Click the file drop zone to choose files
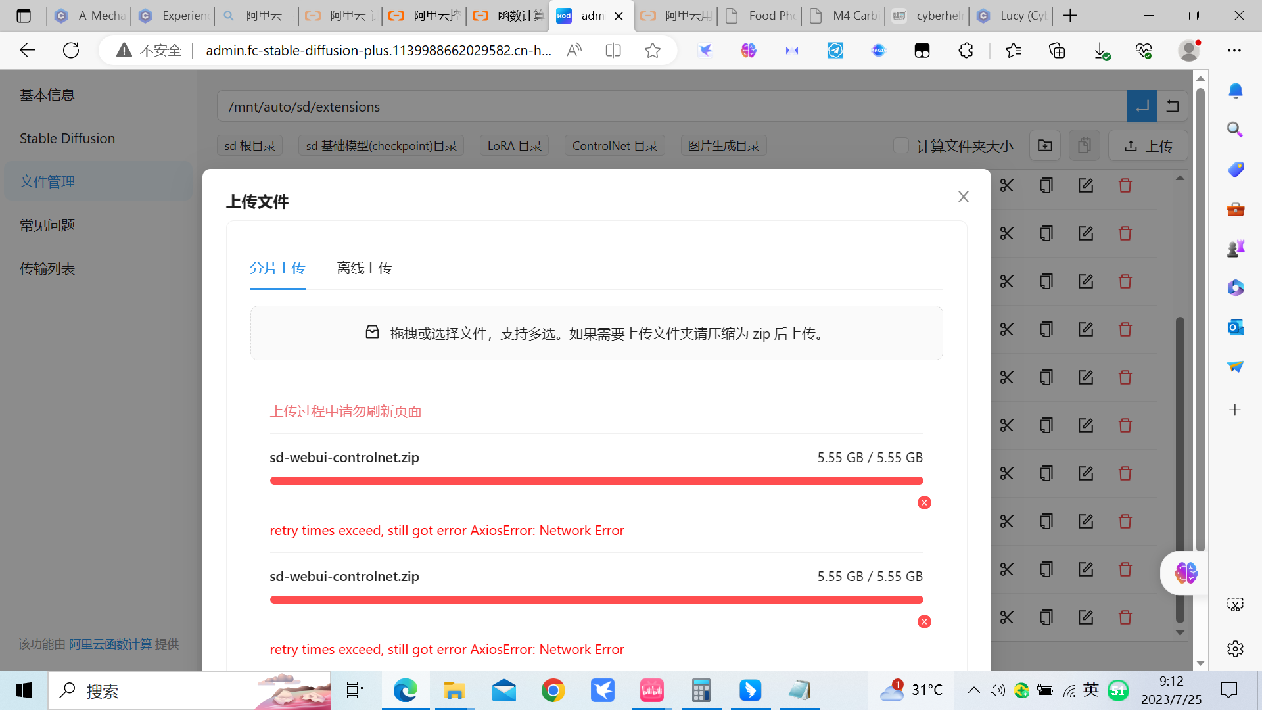The image size is (1262, 710). pyautogui.click(x=596, y=333)
